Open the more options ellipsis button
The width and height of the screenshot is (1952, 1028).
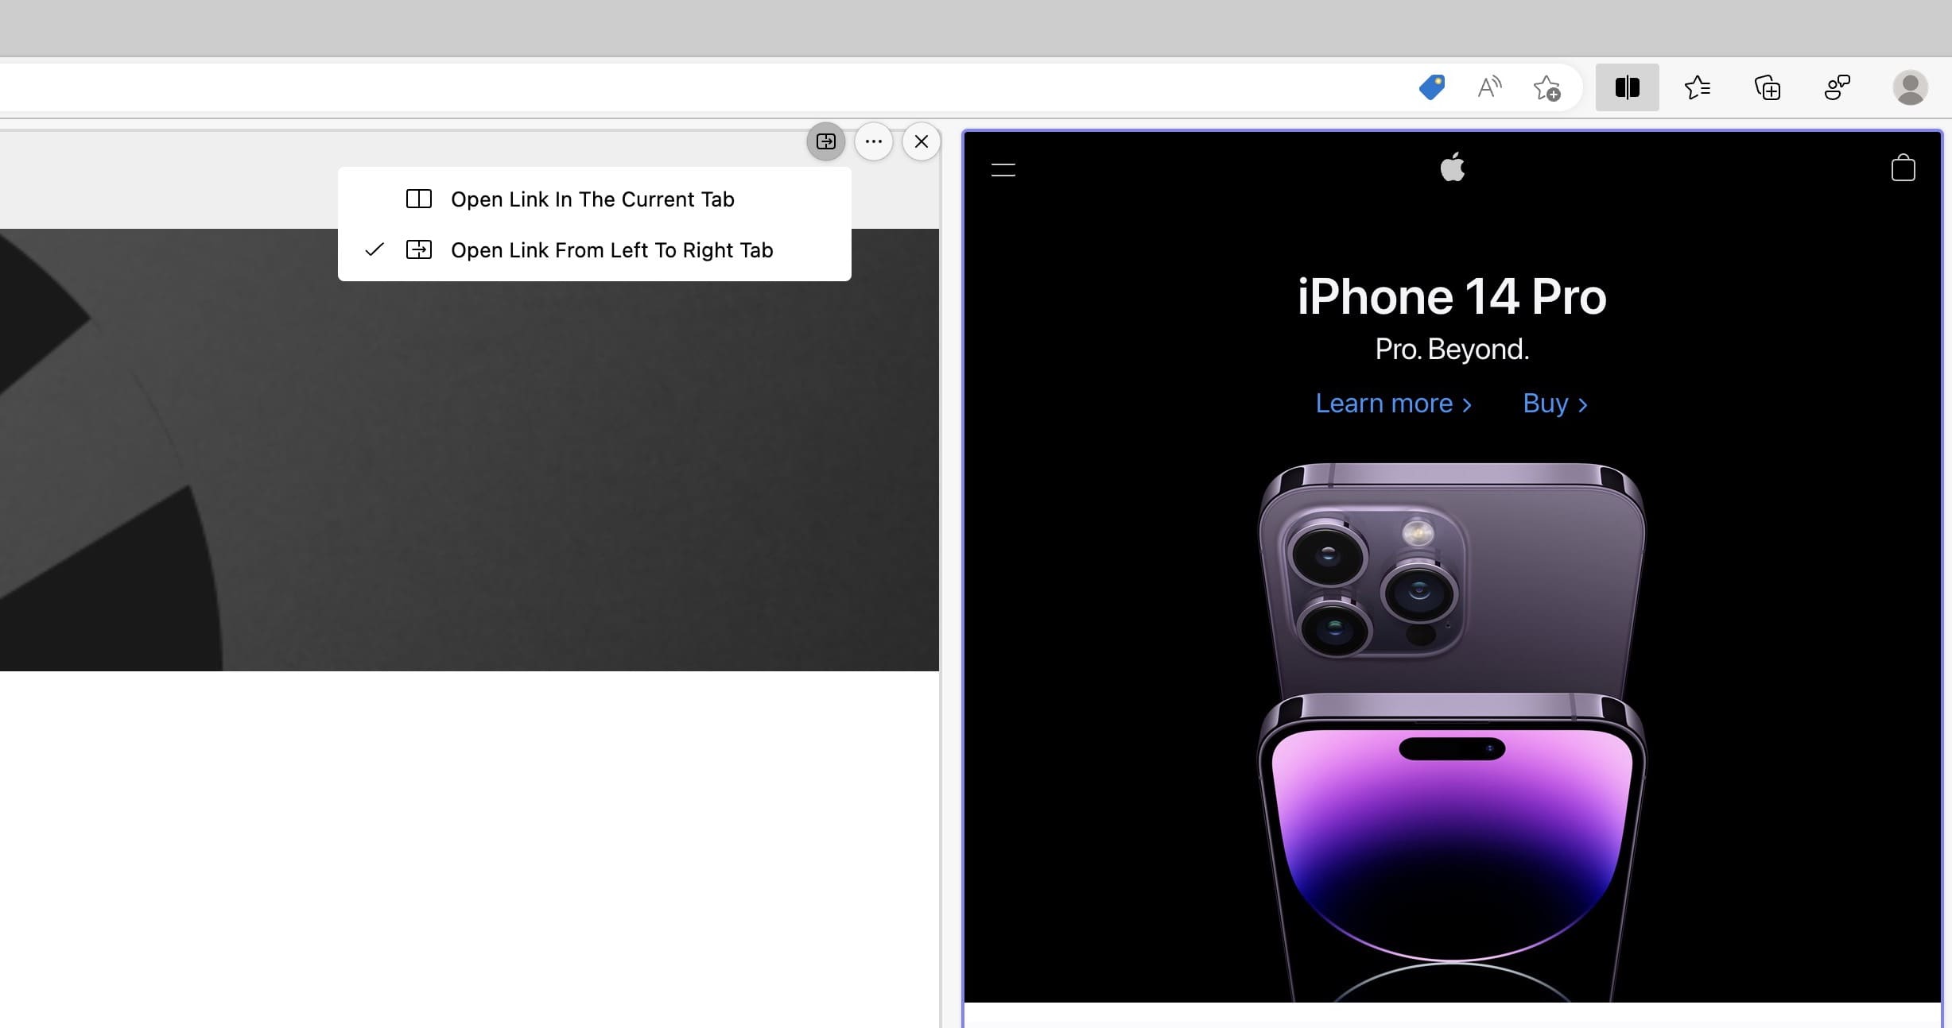(x=874, y=141)
